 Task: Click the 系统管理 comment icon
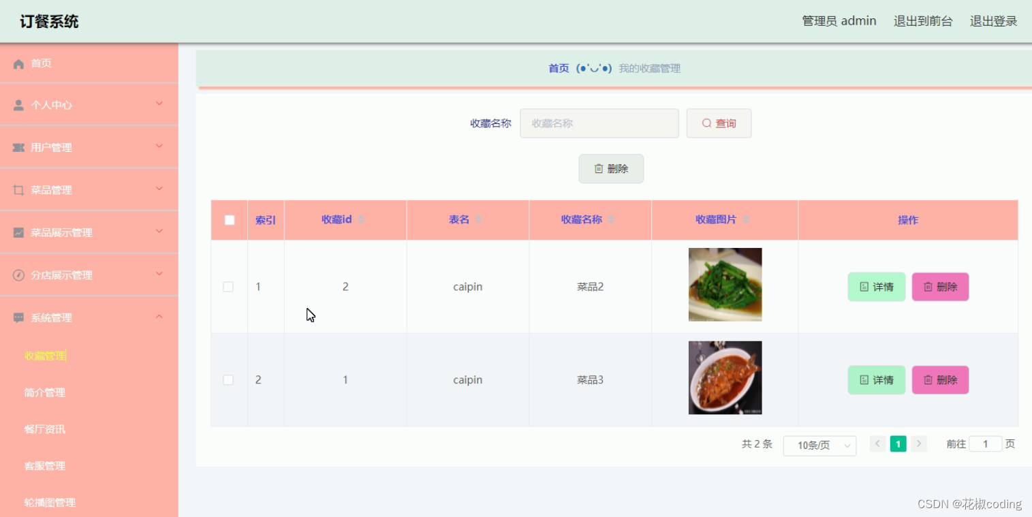click(x=17, y=317)
